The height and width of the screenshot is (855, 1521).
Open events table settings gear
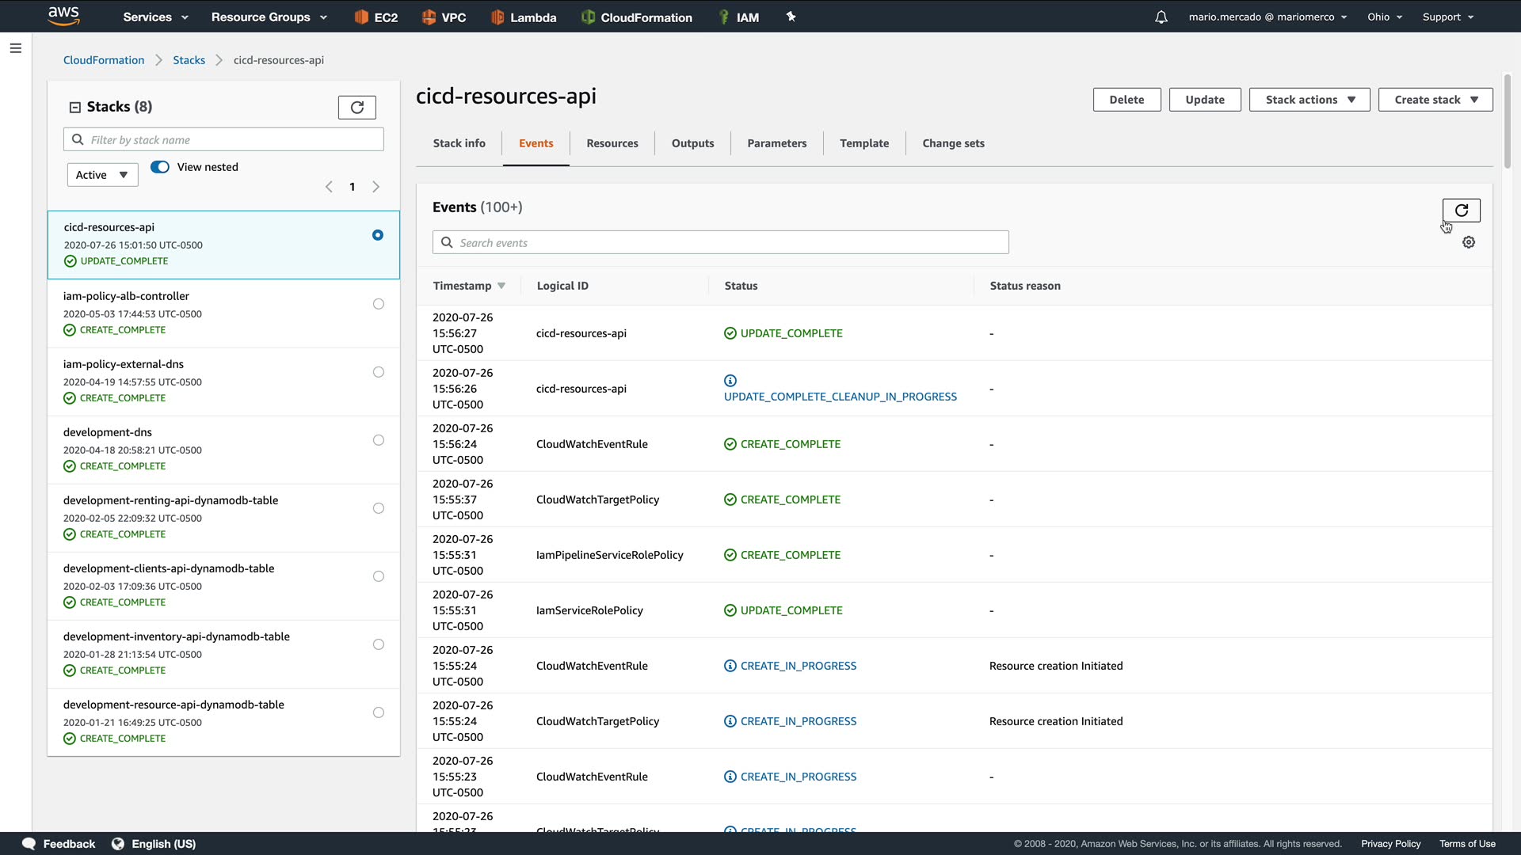[x=1469, y=242]
